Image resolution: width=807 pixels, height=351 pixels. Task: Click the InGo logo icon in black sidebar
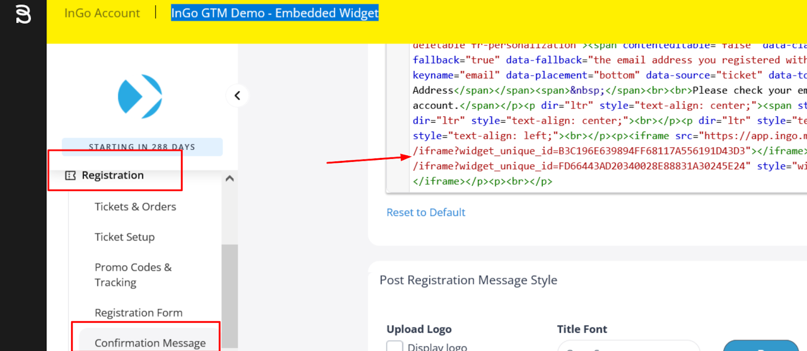tap(23, 14)
